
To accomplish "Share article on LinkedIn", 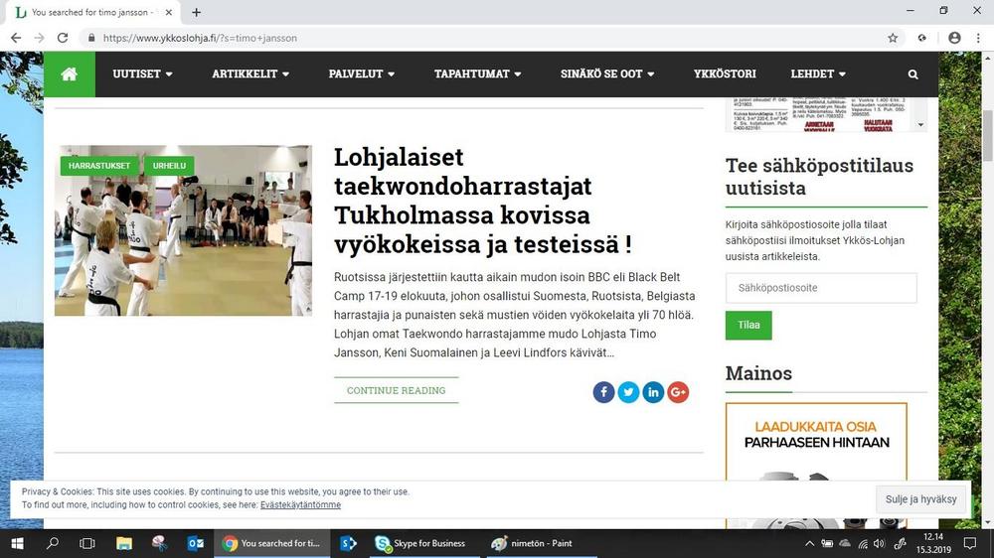I will 653,392.
